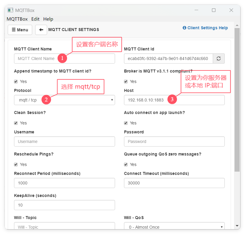Open the Edit menu
Image resolution: width=245 pixels, height=234 pixels.
35,19
